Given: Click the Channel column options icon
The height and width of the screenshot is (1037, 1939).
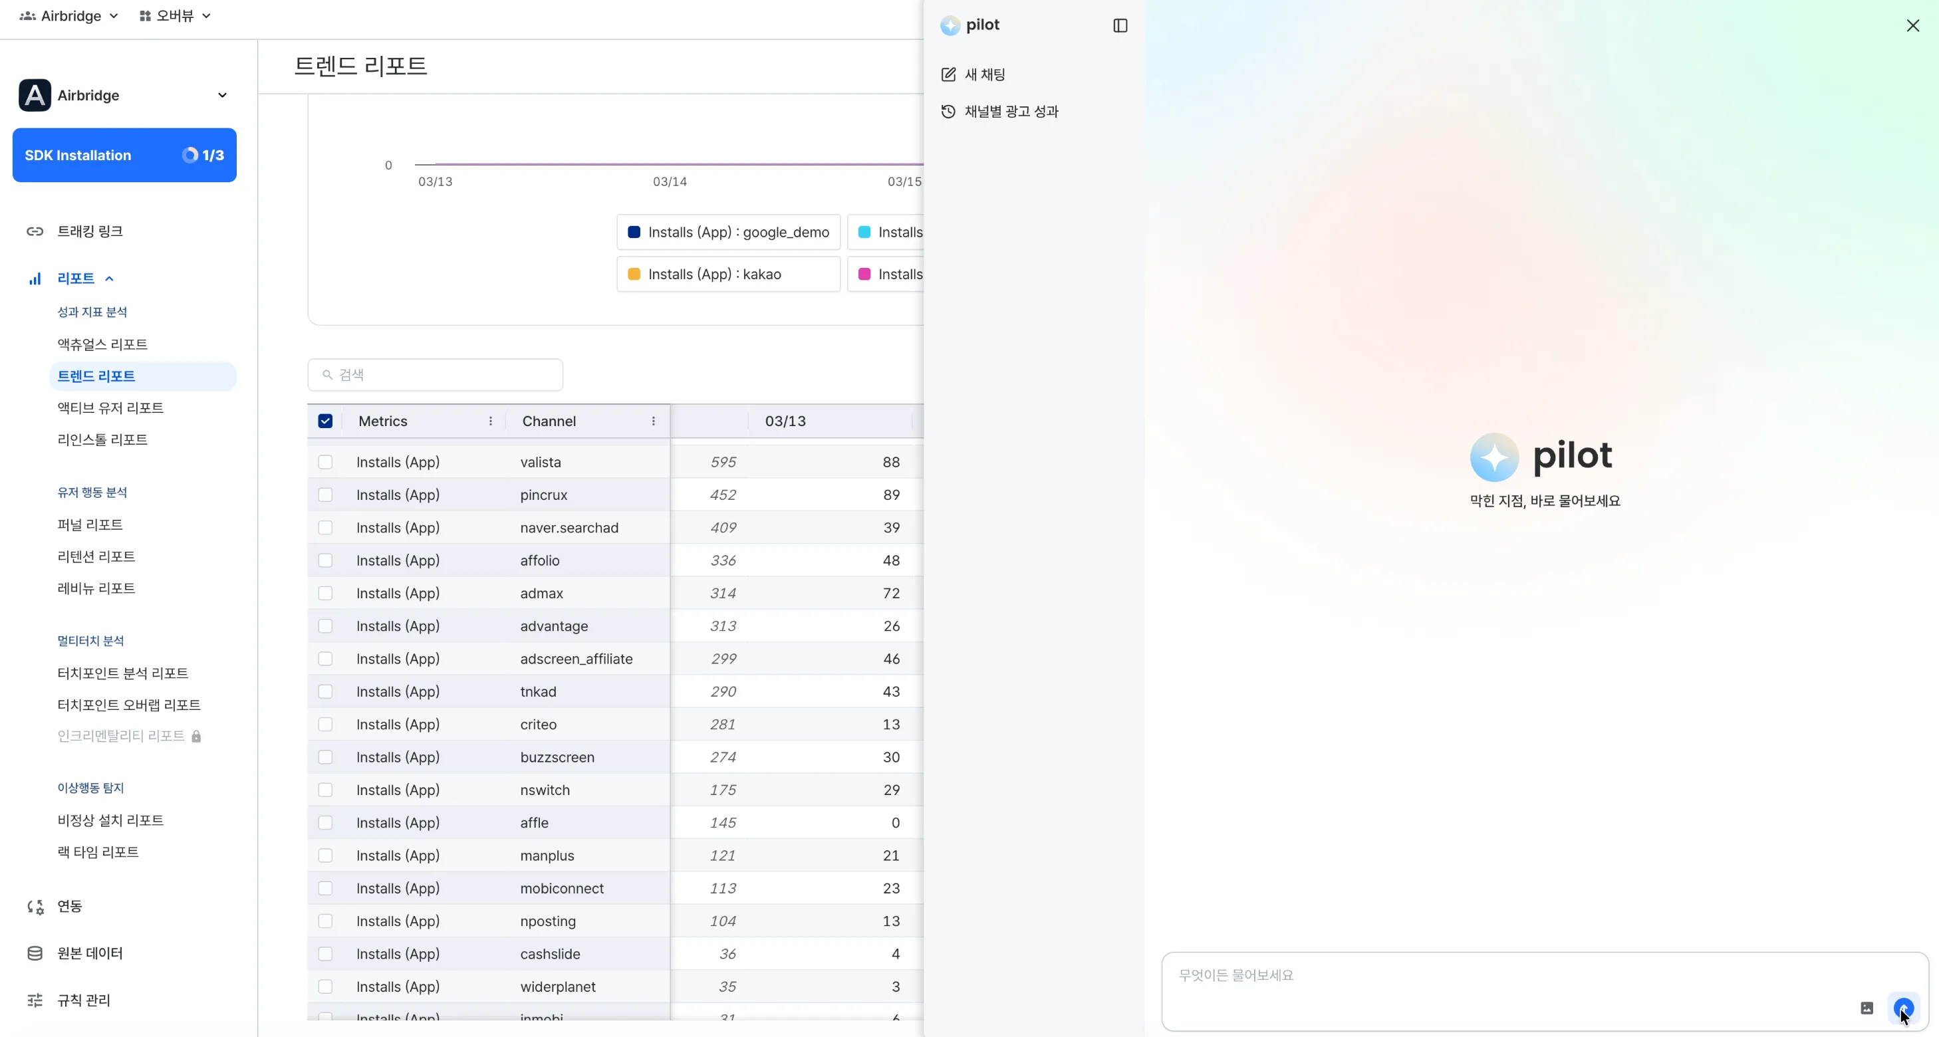Looking at the screenshot, I should (x=654, y=421).
